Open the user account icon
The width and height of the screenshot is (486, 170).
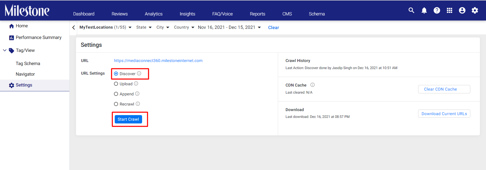(x=462, y=10)
